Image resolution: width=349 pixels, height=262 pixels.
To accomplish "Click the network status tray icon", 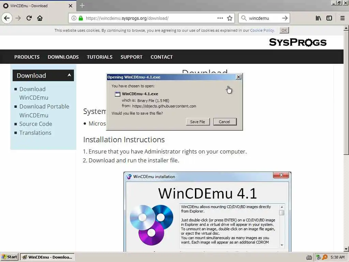I will coord(318,257).
